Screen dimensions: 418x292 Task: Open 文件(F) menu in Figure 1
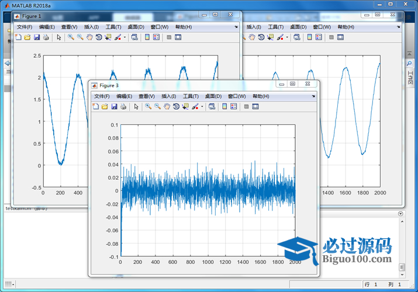25,27
